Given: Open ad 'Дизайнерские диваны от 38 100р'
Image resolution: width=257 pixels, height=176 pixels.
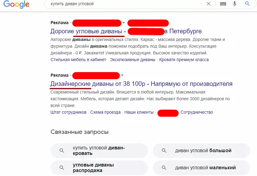Looking at the screenshot, I should 141,84.
